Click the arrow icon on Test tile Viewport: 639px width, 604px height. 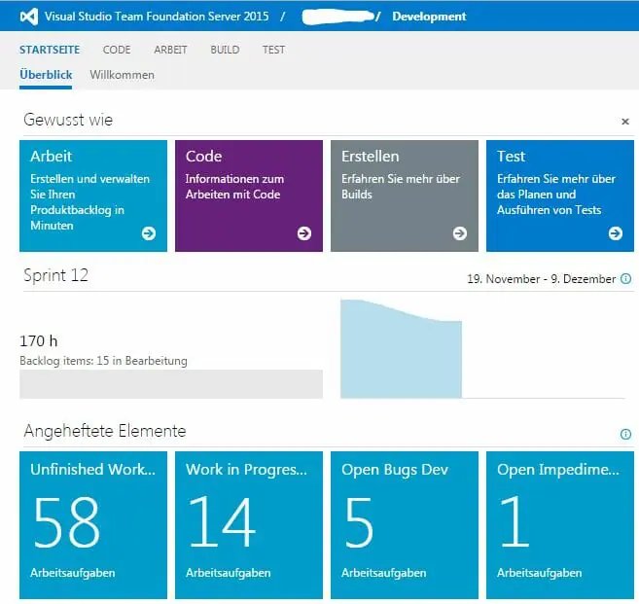coord(616,233)
